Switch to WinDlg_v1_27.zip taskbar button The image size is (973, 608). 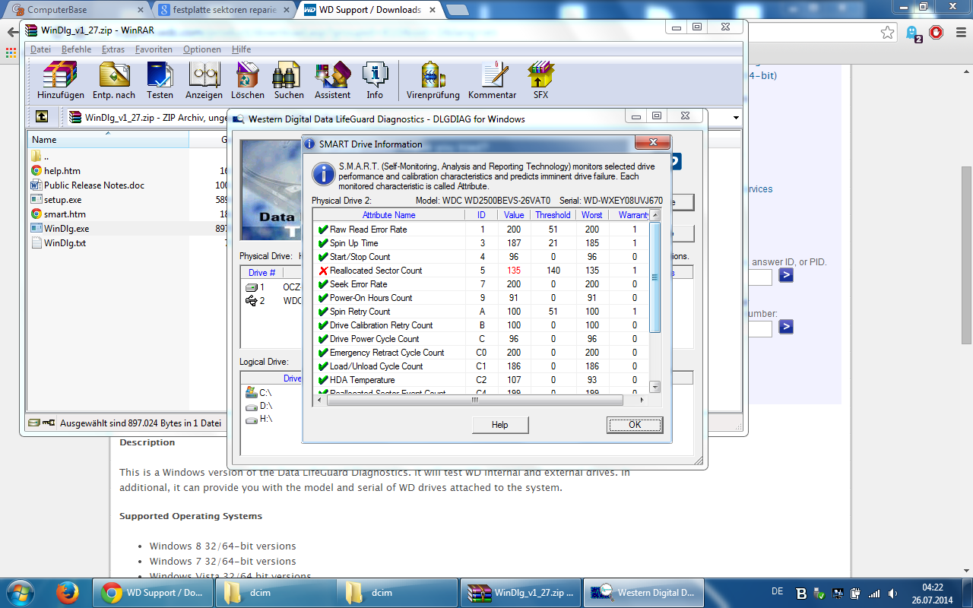click(521, 592)
